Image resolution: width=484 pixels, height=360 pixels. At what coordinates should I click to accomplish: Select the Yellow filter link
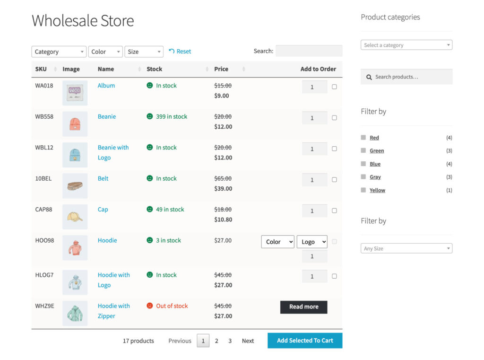(x=377, y=190)
